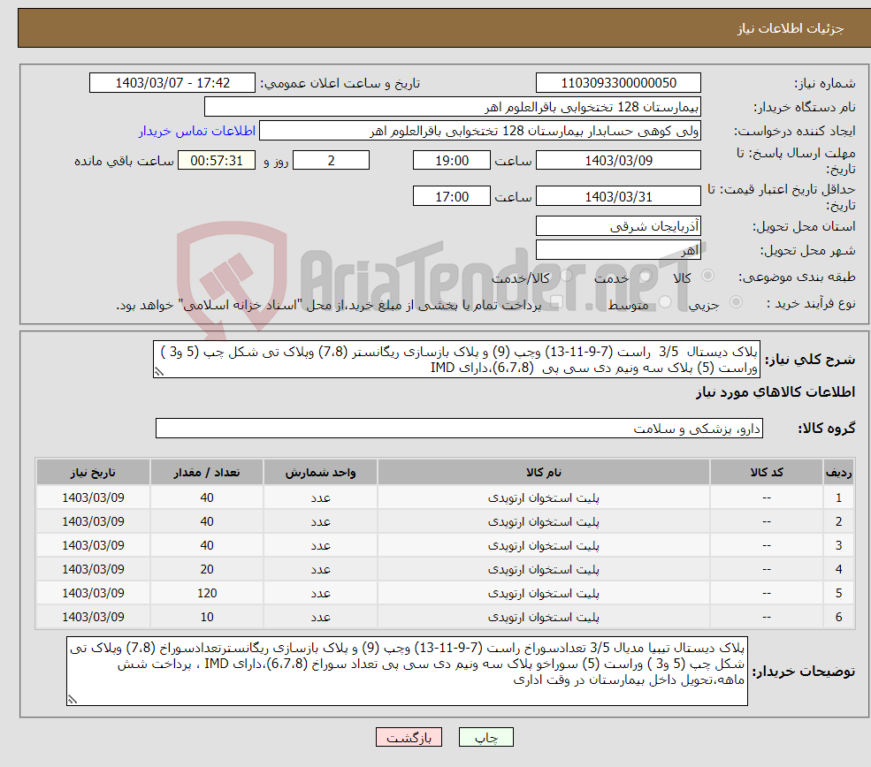Click the need date in row 1

click(94, 497)
